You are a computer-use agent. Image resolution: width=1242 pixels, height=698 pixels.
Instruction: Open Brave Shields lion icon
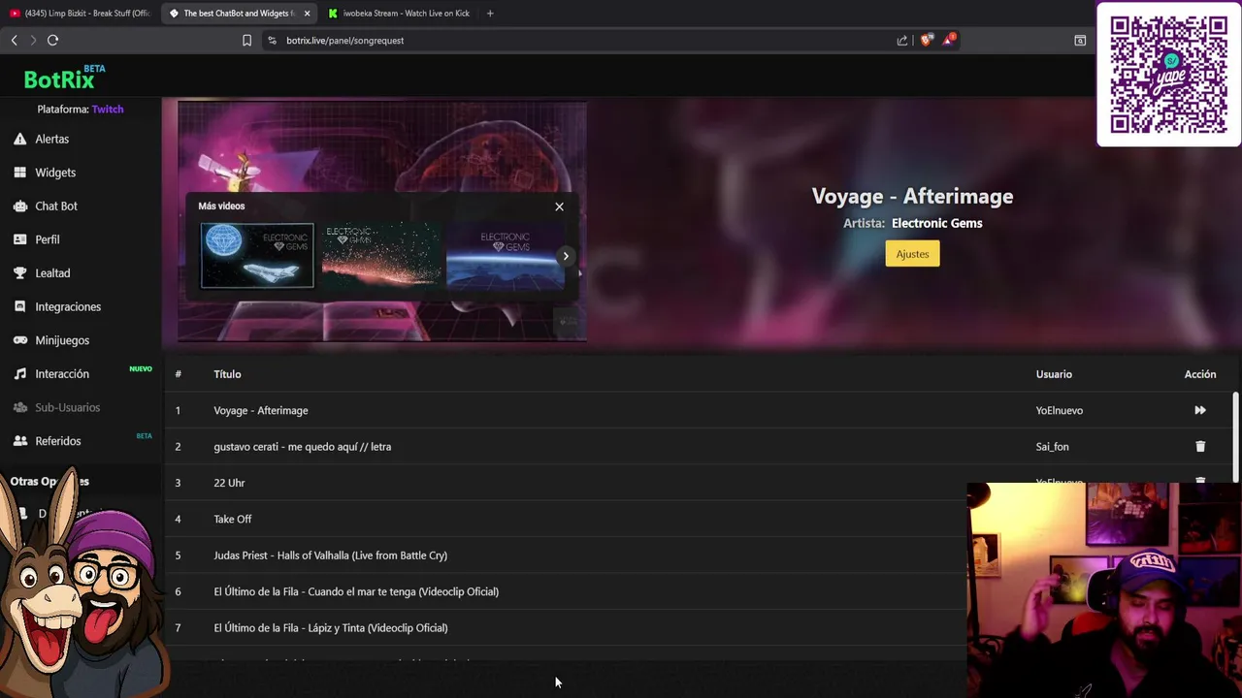tap(926, 40)
